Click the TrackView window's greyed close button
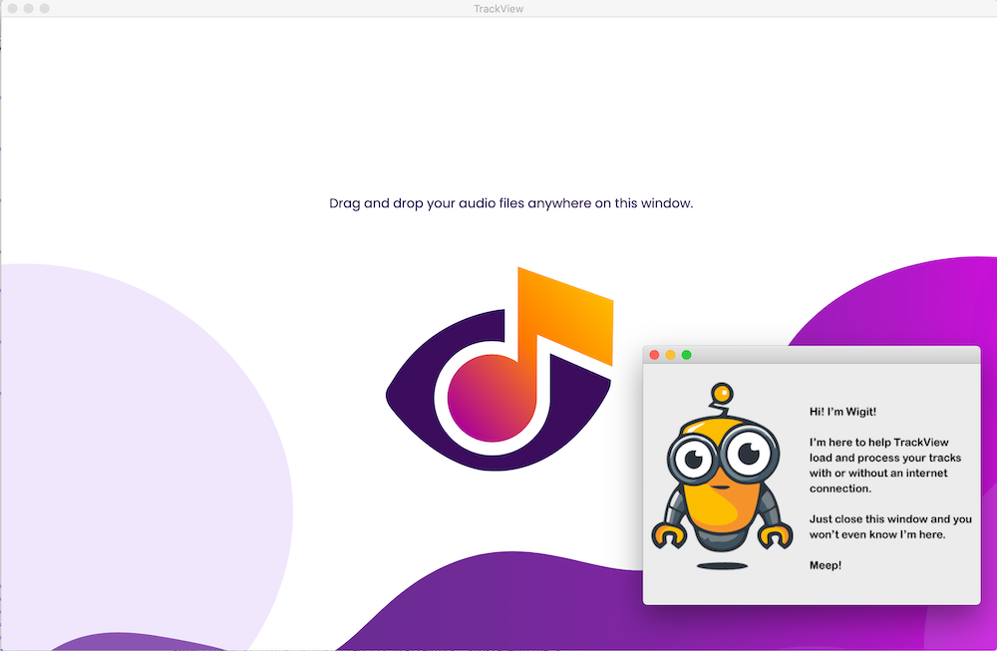Viewport: 997px width, 651px height. point(12,8)
